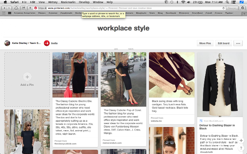Open the Apple menu

click(5, 2)
